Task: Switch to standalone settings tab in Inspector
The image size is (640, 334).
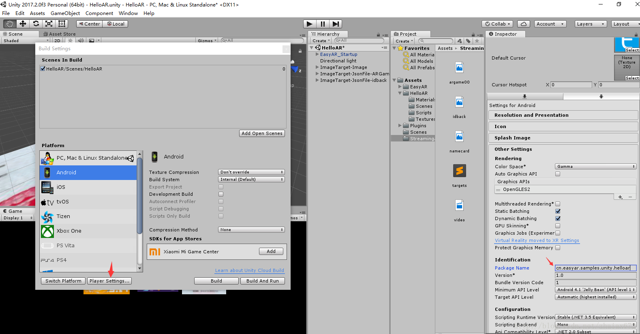Action: point(525,96)
